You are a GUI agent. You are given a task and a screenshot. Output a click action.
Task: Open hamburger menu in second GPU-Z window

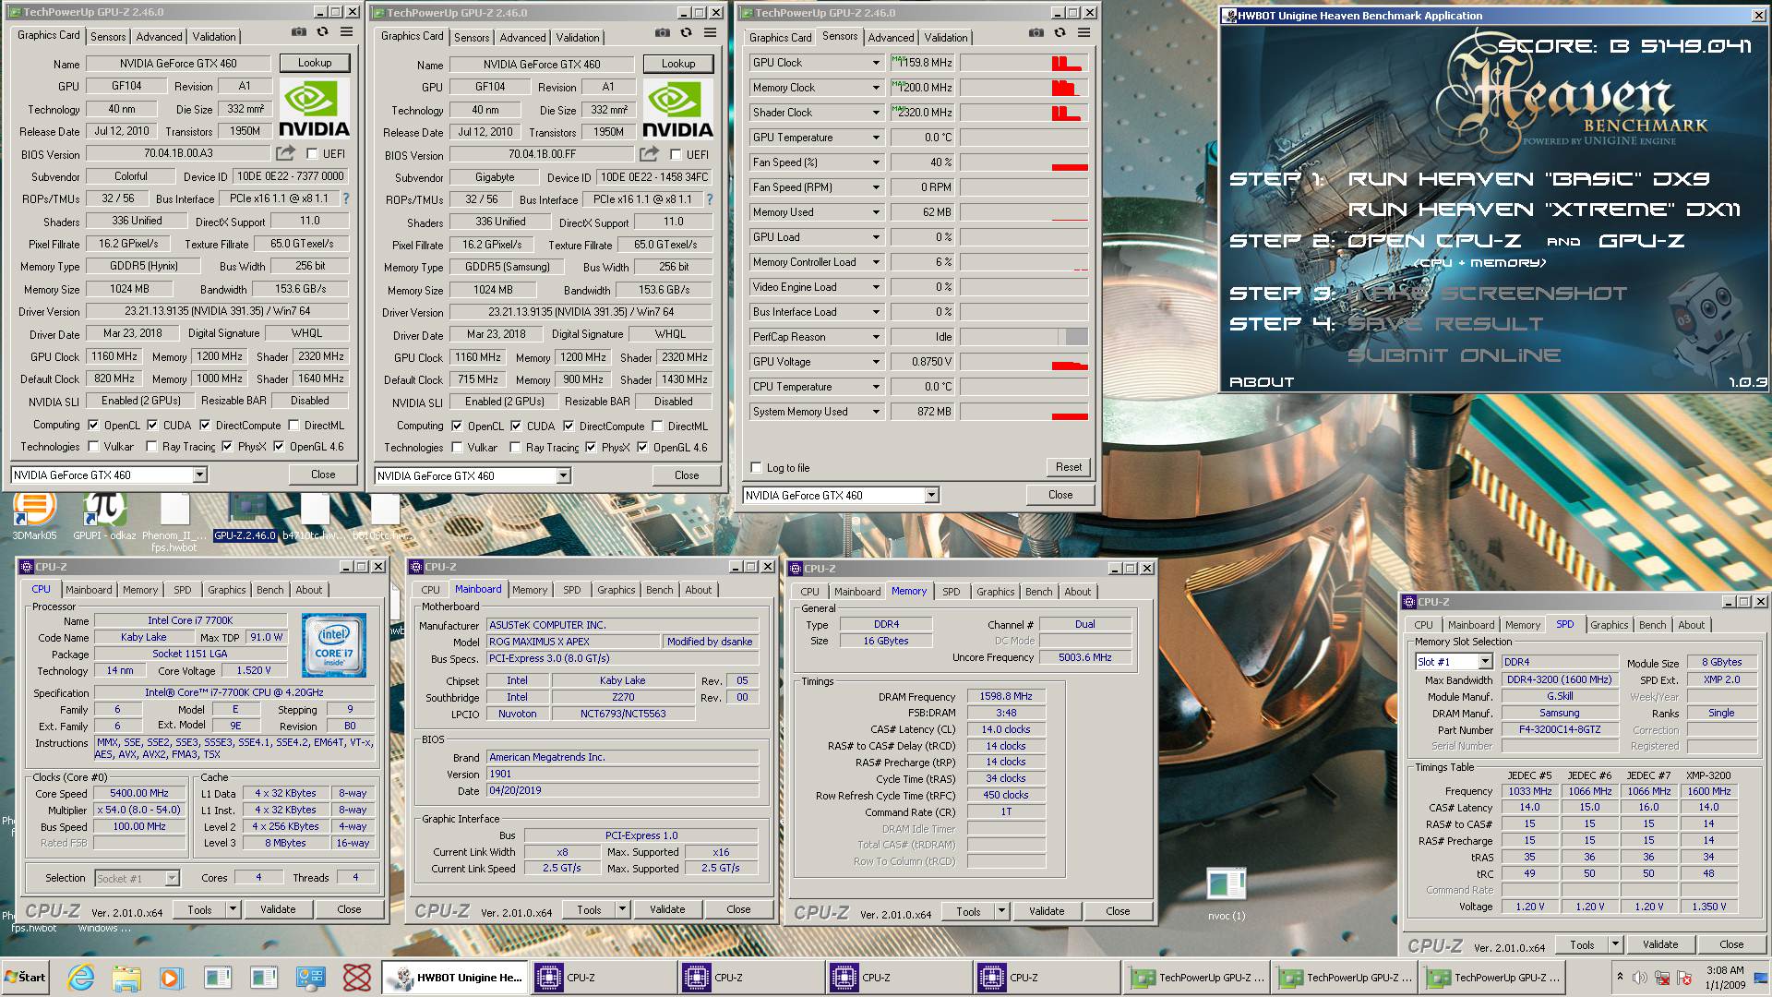pyautogui.click(x=710, y=32)
